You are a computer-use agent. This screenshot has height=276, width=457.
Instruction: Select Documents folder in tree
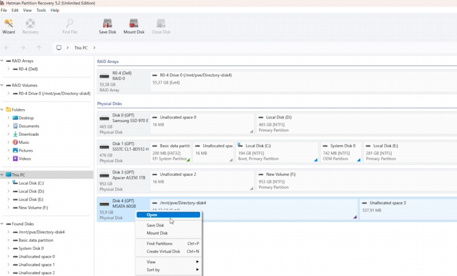(26, 126)
